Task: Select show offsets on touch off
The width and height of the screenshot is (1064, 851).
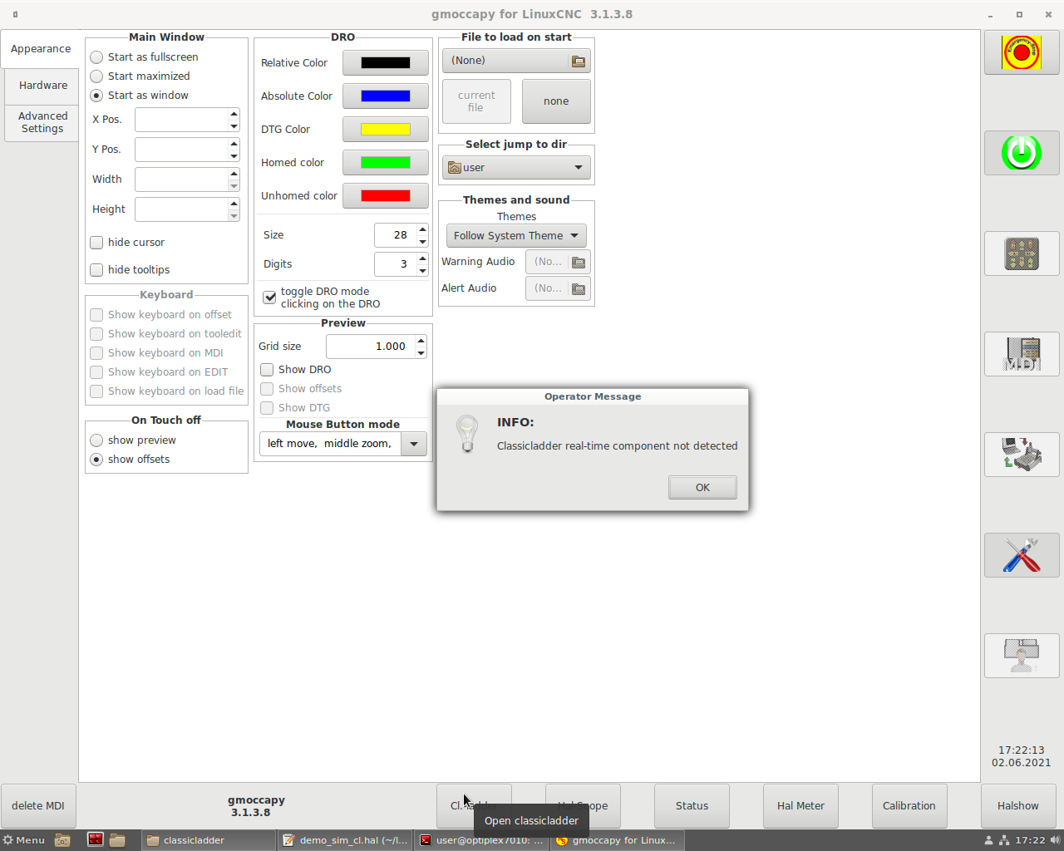Action: 96,460
